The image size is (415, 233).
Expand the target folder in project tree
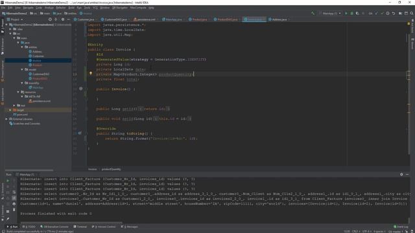pos(10,110)
